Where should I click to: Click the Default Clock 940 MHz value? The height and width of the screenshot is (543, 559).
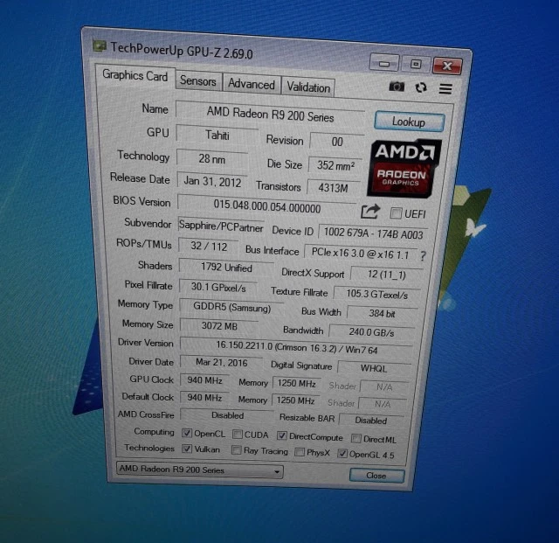point(204,397)
